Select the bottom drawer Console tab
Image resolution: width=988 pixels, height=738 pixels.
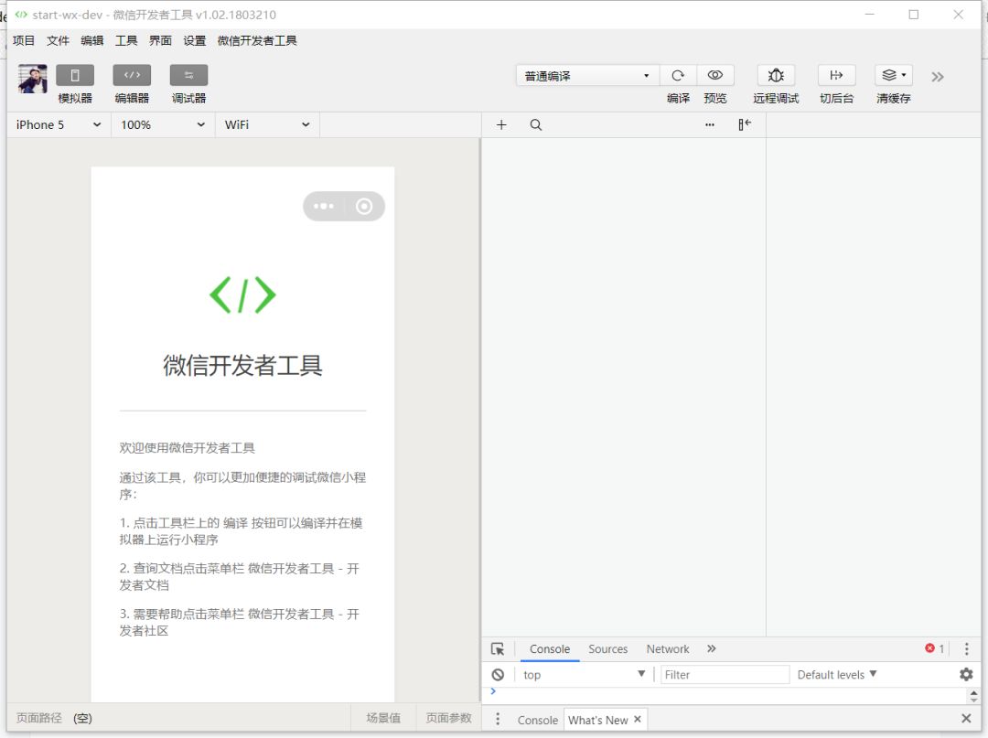[538, 720]
